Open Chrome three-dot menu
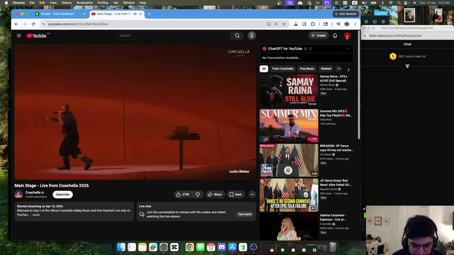Screen dimensions: 454x255 click(x=355, y=24)
